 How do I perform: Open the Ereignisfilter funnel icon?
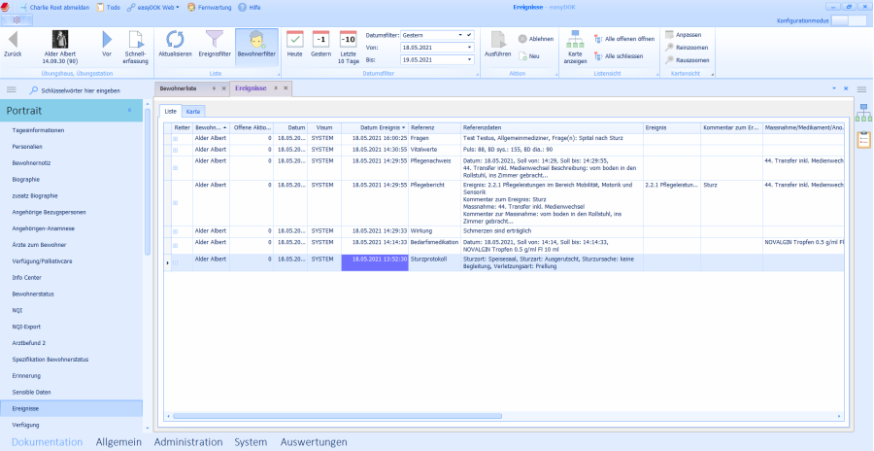[x=216, y=40]
